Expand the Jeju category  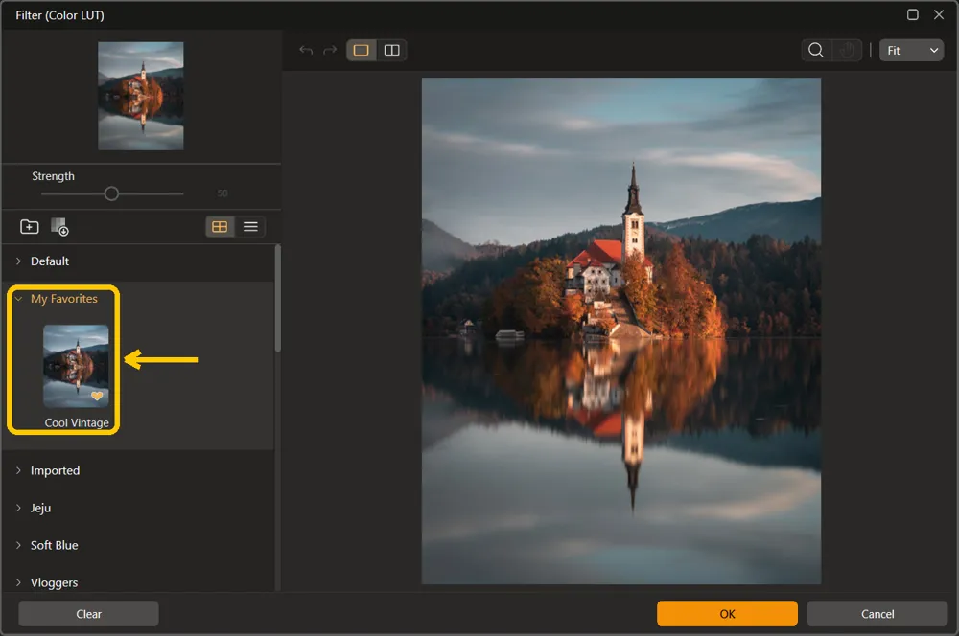(x=18, y=508)
